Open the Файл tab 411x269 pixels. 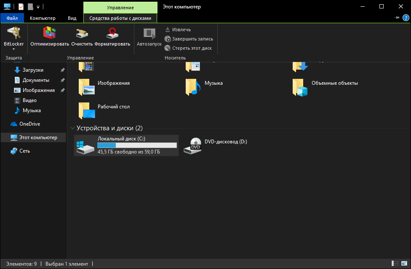[x=12, y=18]
